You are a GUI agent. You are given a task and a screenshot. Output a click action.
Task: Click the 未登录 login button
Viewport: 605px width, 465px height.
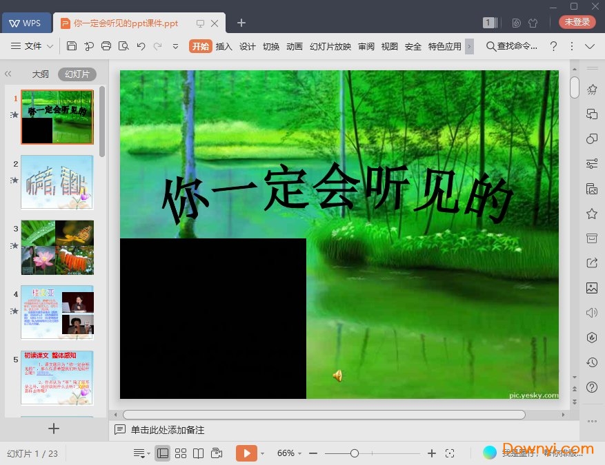[577, 21]
